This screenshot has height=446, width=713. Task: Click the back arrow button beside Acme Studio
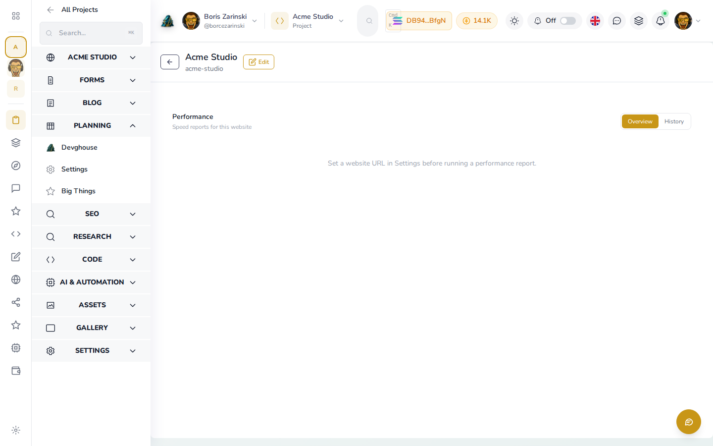(x=170, y=62)
